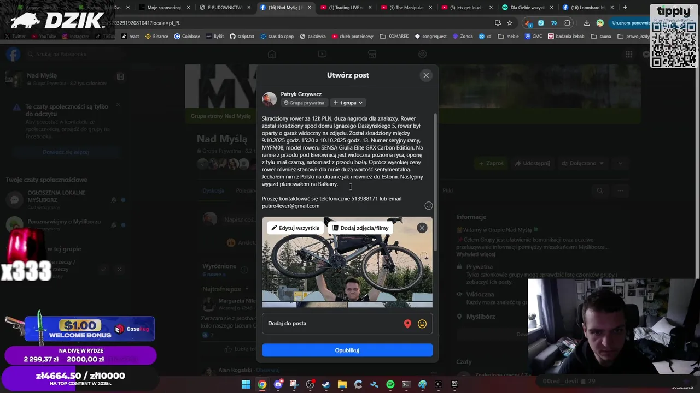Open the badania kebab bookmark
Image resolution: width=700 pixels, height=393 pixels.
566,37
